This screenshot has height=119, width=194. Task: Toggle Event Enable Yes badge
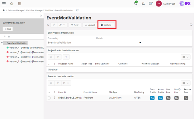coord(152,98)
